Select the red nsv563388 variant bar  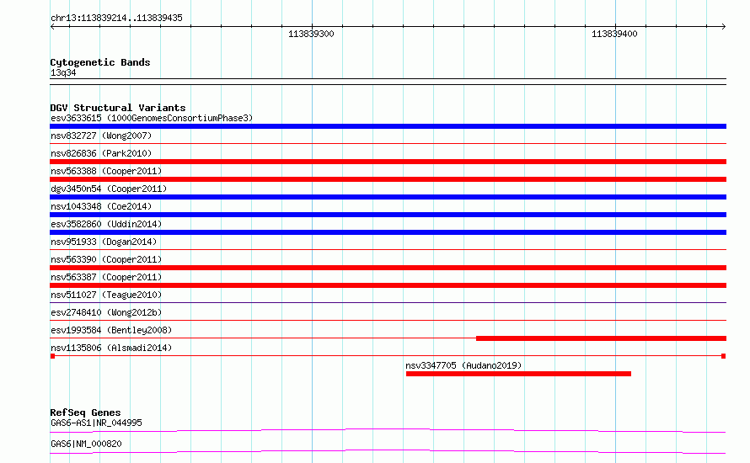[388, 179]
